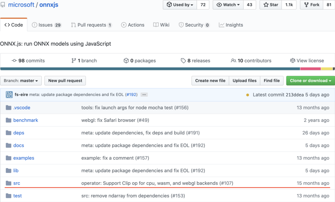Open the deps folder
Screen dimensions: 335x202
click(19, 133)
